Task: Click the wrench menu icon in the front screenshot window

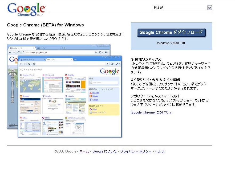Action: click(x=118, y=64)
